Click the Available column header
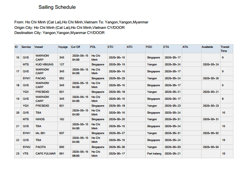The width and height of the screenshot is (240, 179). tap(207, 47)
